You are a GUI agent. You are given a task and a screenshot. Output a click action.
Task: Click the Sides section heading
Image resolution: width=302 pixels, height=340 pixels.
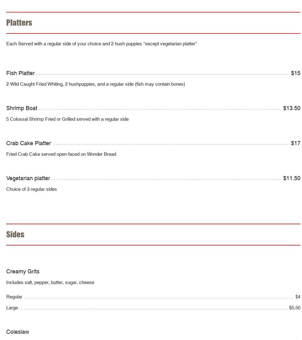click(x=15, y=235)
